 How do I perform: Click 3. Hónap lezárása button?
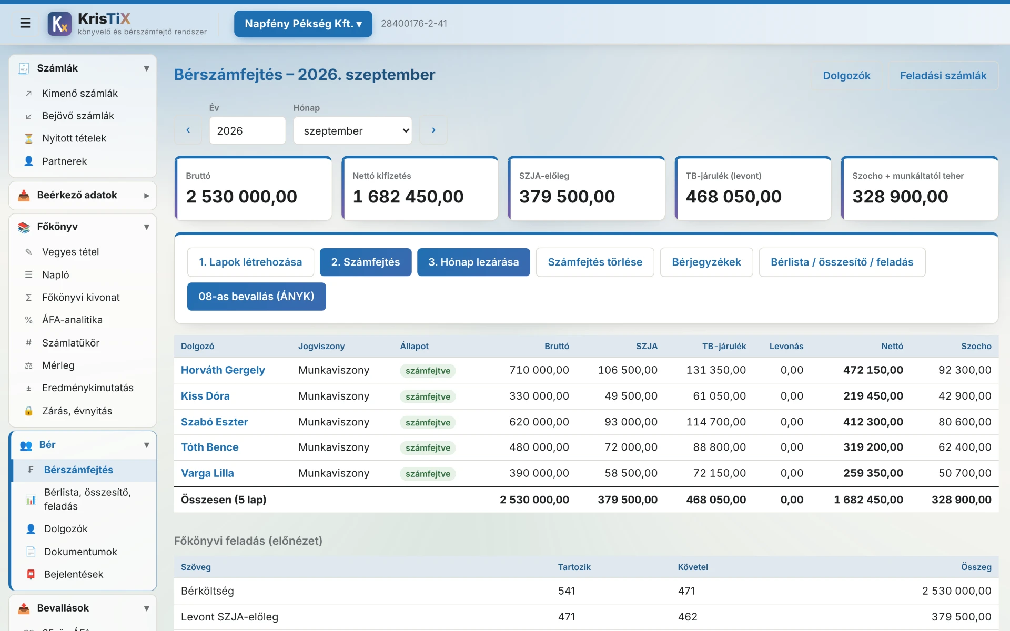coord(473,262)
